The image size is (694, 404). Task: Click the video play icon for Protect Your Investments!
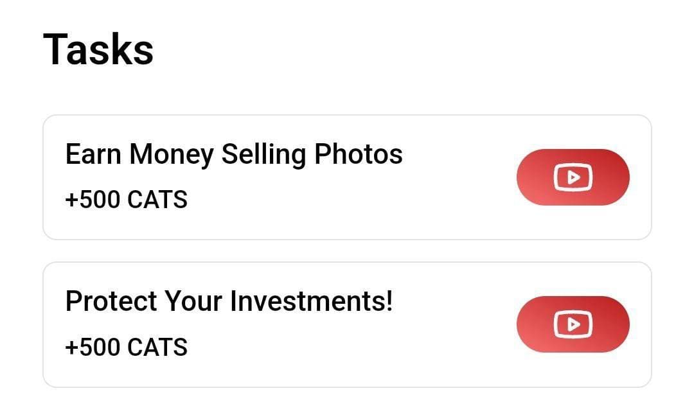[x=573, y=324]
